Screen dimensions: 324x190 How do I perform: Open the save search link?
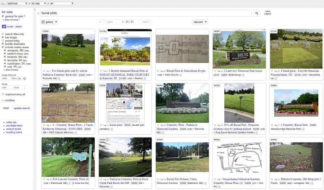(x=268, y=13)
